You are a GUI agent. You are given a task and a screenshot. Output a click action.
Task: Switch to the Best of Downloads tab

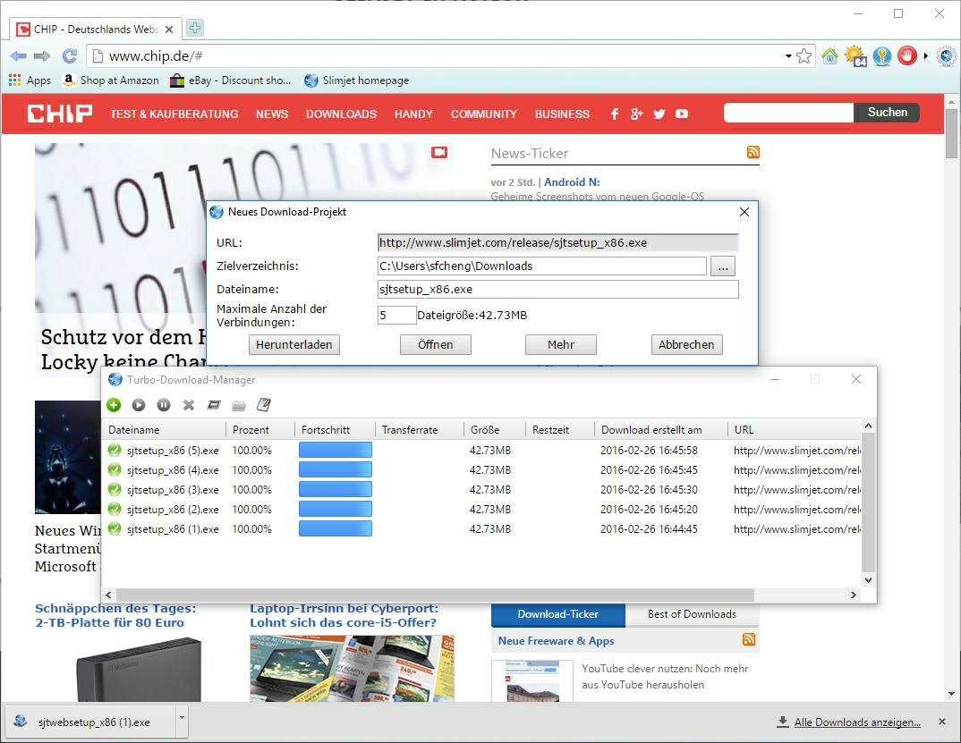[692, 614]
